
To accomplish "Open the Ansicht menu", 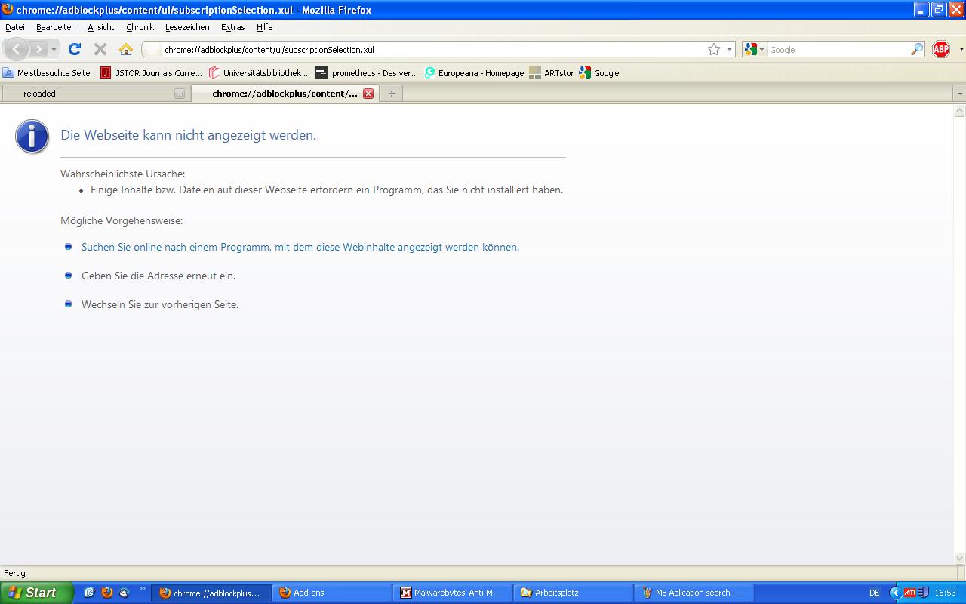I will (101, 27).
